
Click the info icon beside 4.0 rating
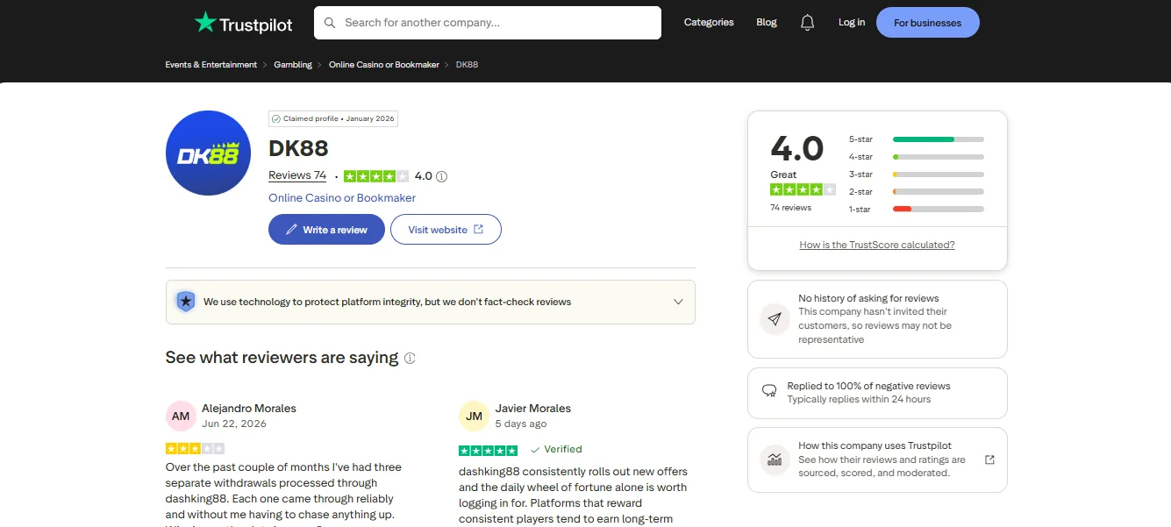coord(441,176)
